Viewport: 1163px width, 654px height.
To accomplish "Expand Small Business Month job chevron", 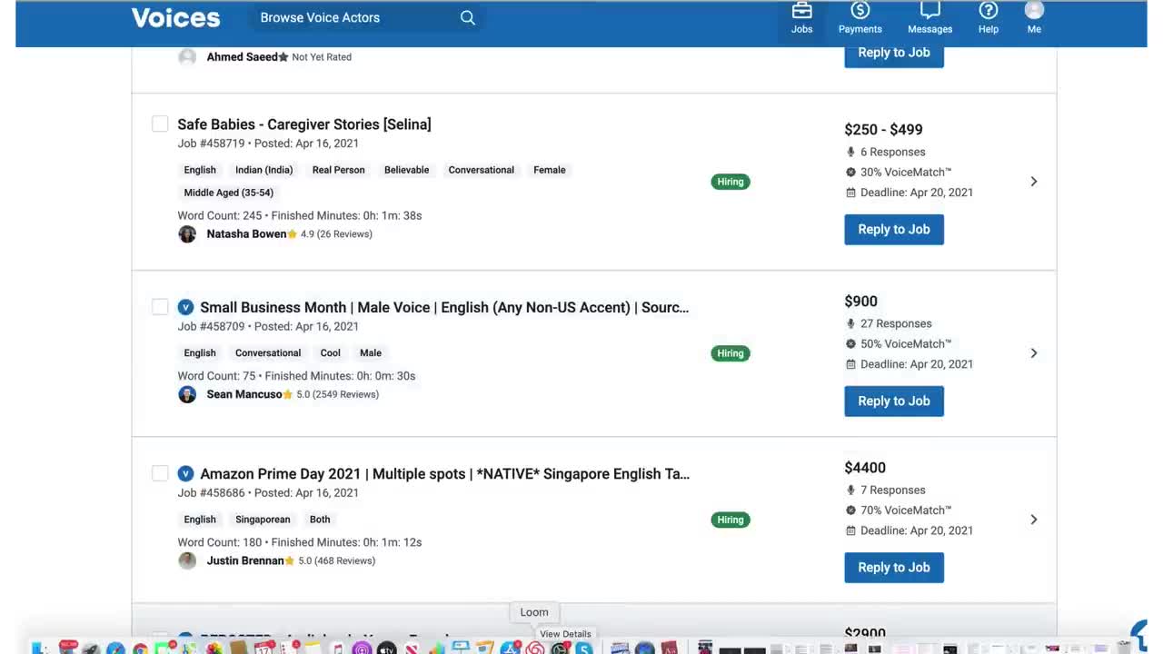I will click(1034, 353).
